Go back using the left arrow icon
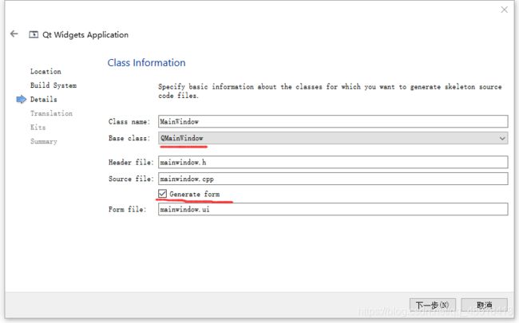The width and height of the screenshot is (519, 323). coord(14,33)
